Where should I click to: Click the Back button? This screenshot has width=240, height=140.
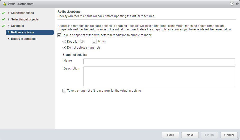[170, 135]
